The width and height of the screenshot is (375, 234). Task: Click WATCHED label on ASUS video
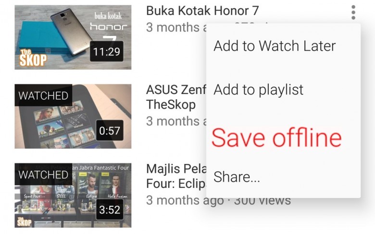[x=43, y=95]
